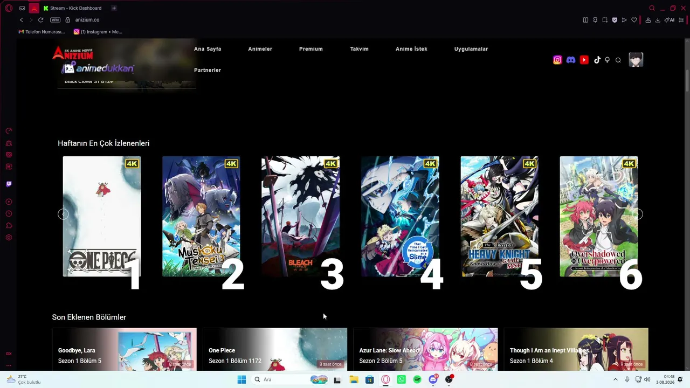The image size is (690, 388).
Task: Open One Piece Bölüm 1172 episode card
Action: coord(275,349)
